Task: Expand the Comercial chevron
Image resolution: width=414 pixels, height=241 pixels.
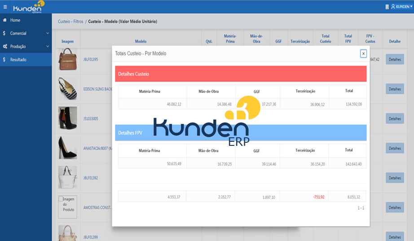Action: tap(48, 33)
